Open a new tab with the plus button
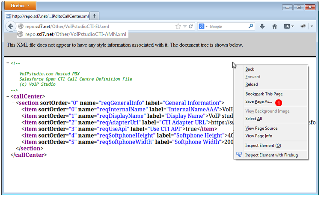The image size is (321, 197). (x=95, y=16)
